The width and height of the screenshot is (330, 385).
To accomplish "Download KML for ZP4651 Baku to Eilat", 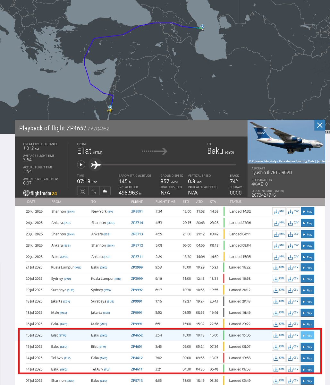I will tap(279, 347).
